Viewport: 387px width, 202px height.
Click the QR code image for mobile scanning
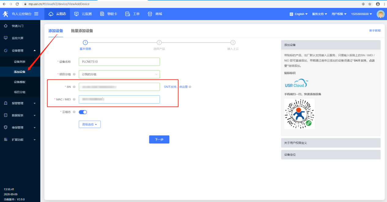pos(299,114)
